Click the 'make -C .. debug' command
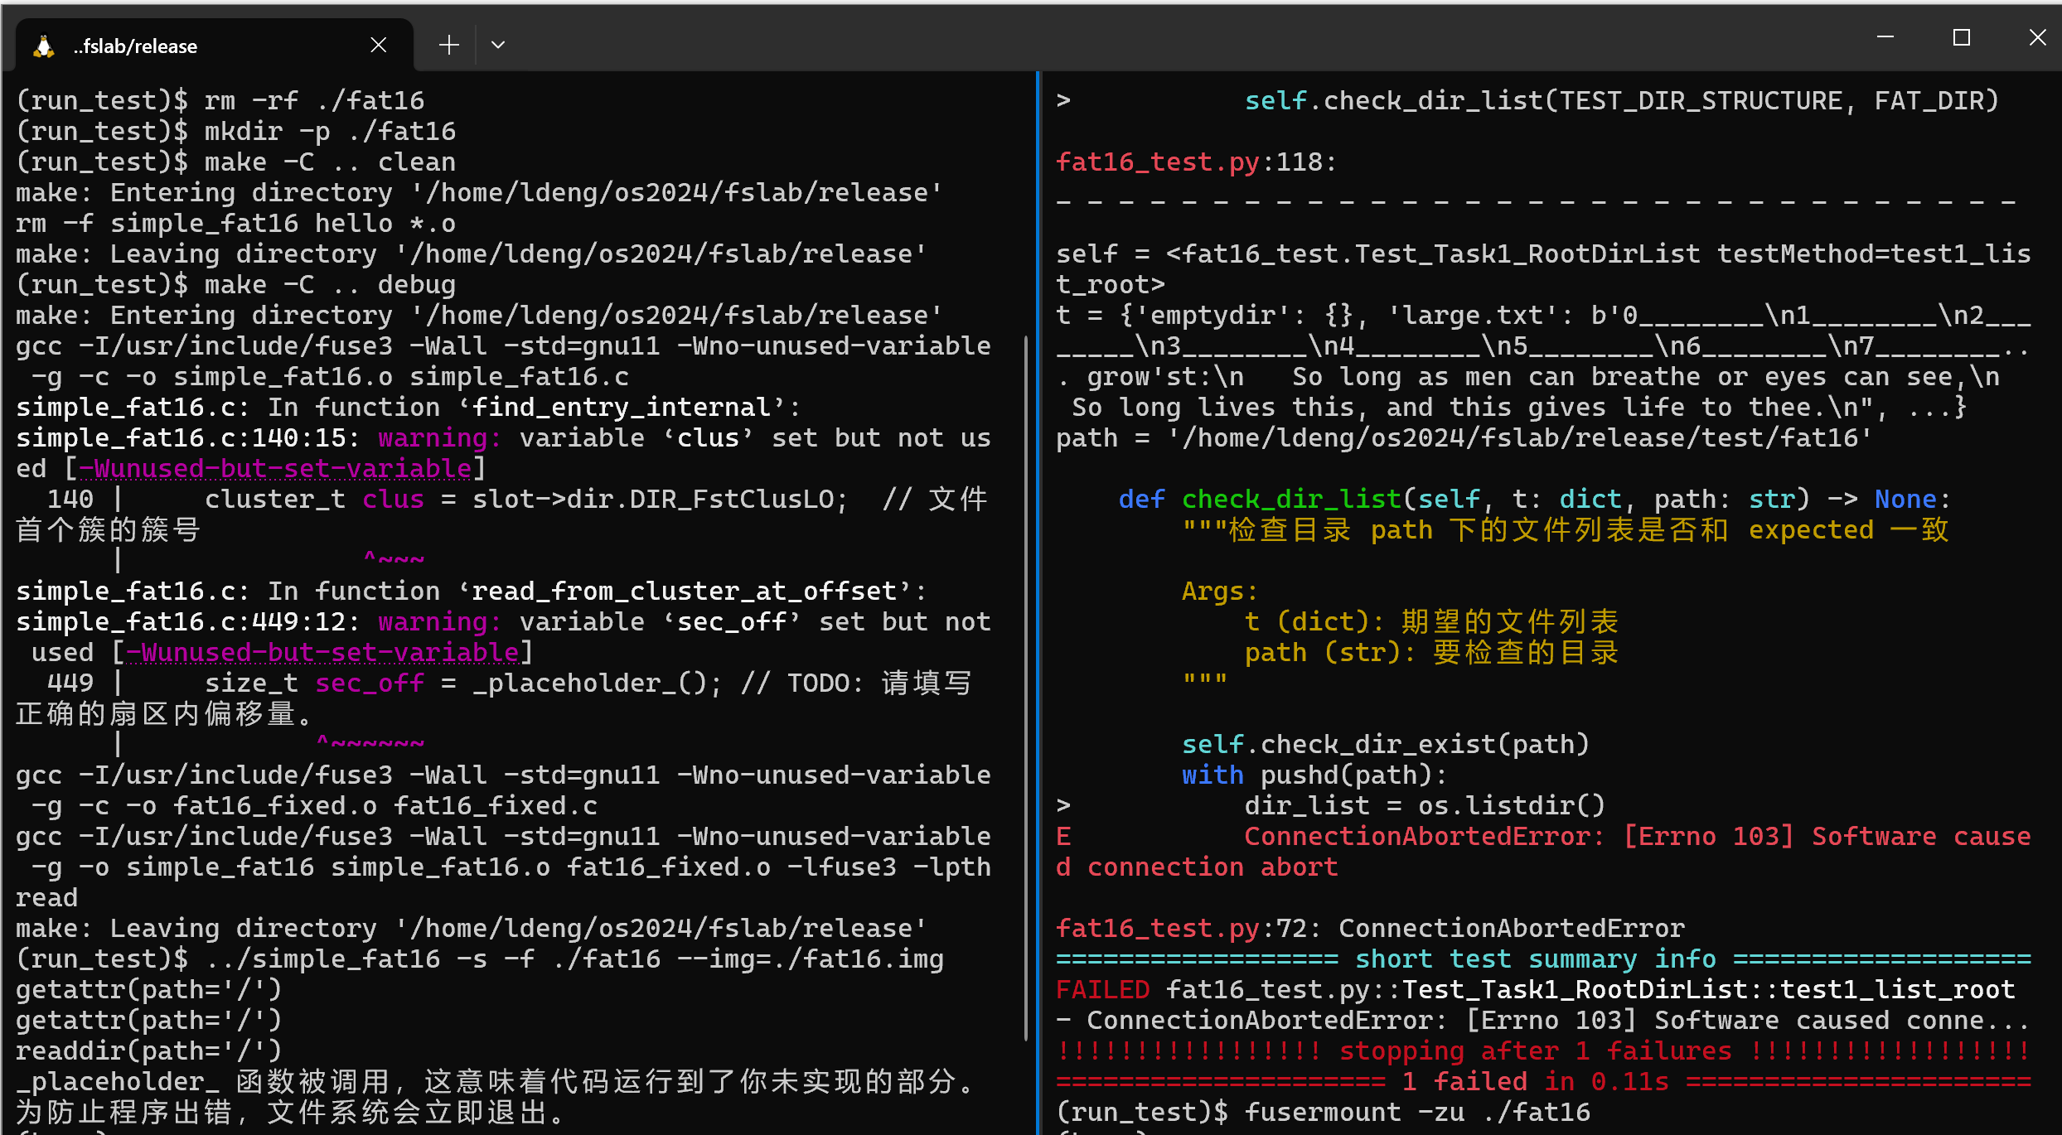Image resolution: width=2062 pixels, height=1135 pixels. (x=329, y=285)
